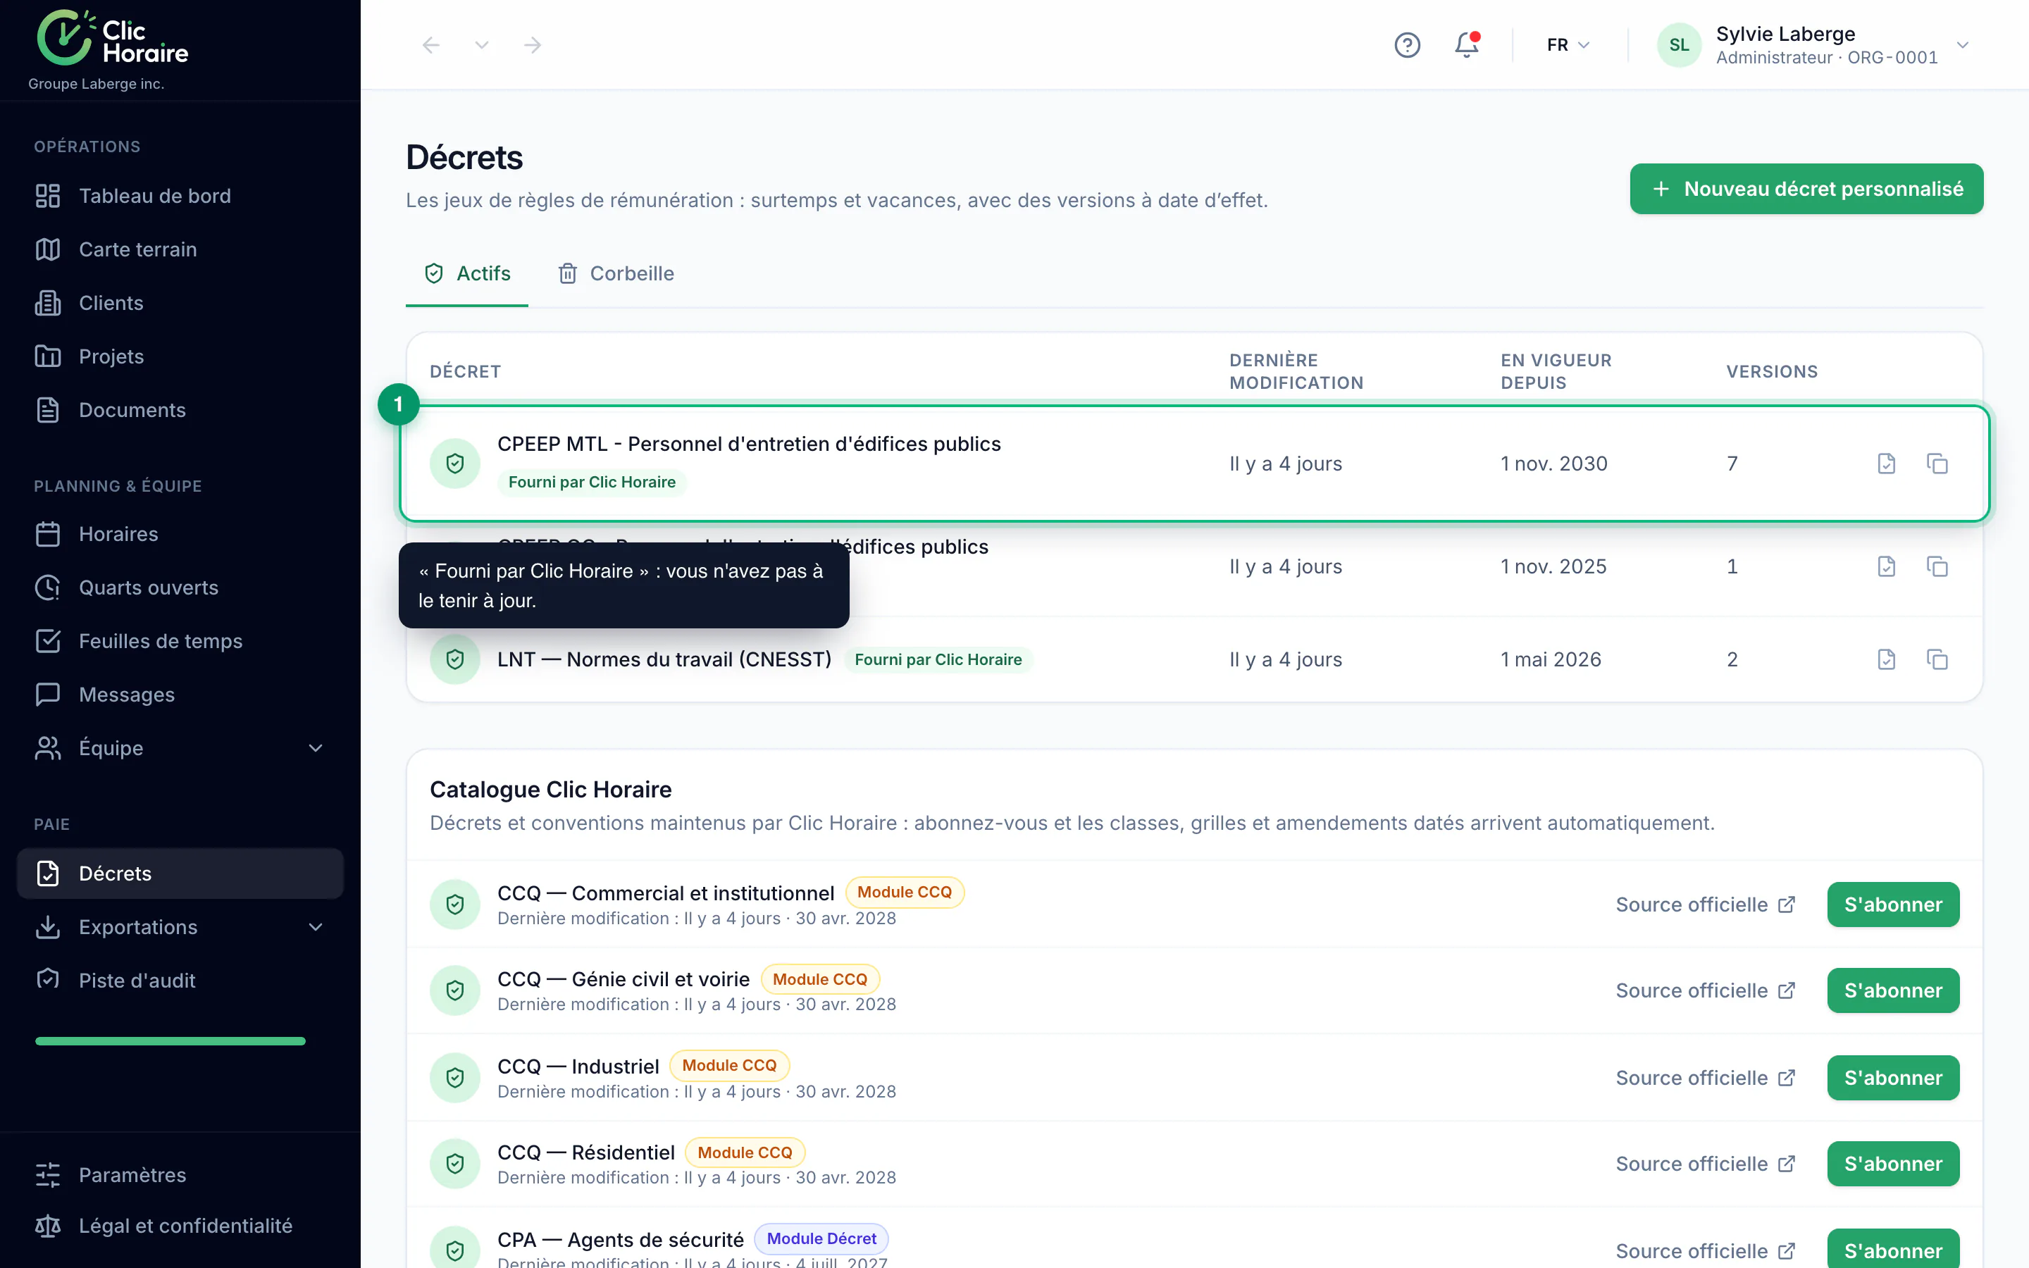Click the LNT row duplicate icon
This screenshot has height=1268, width=2029.
tap(1937, 659)
